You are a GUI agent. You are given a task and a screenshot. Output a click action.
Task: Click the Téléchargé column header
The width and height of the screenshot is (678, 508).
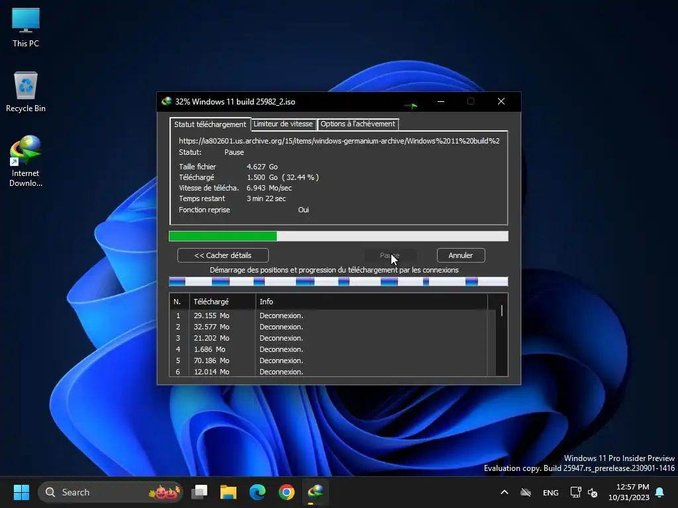222,302
